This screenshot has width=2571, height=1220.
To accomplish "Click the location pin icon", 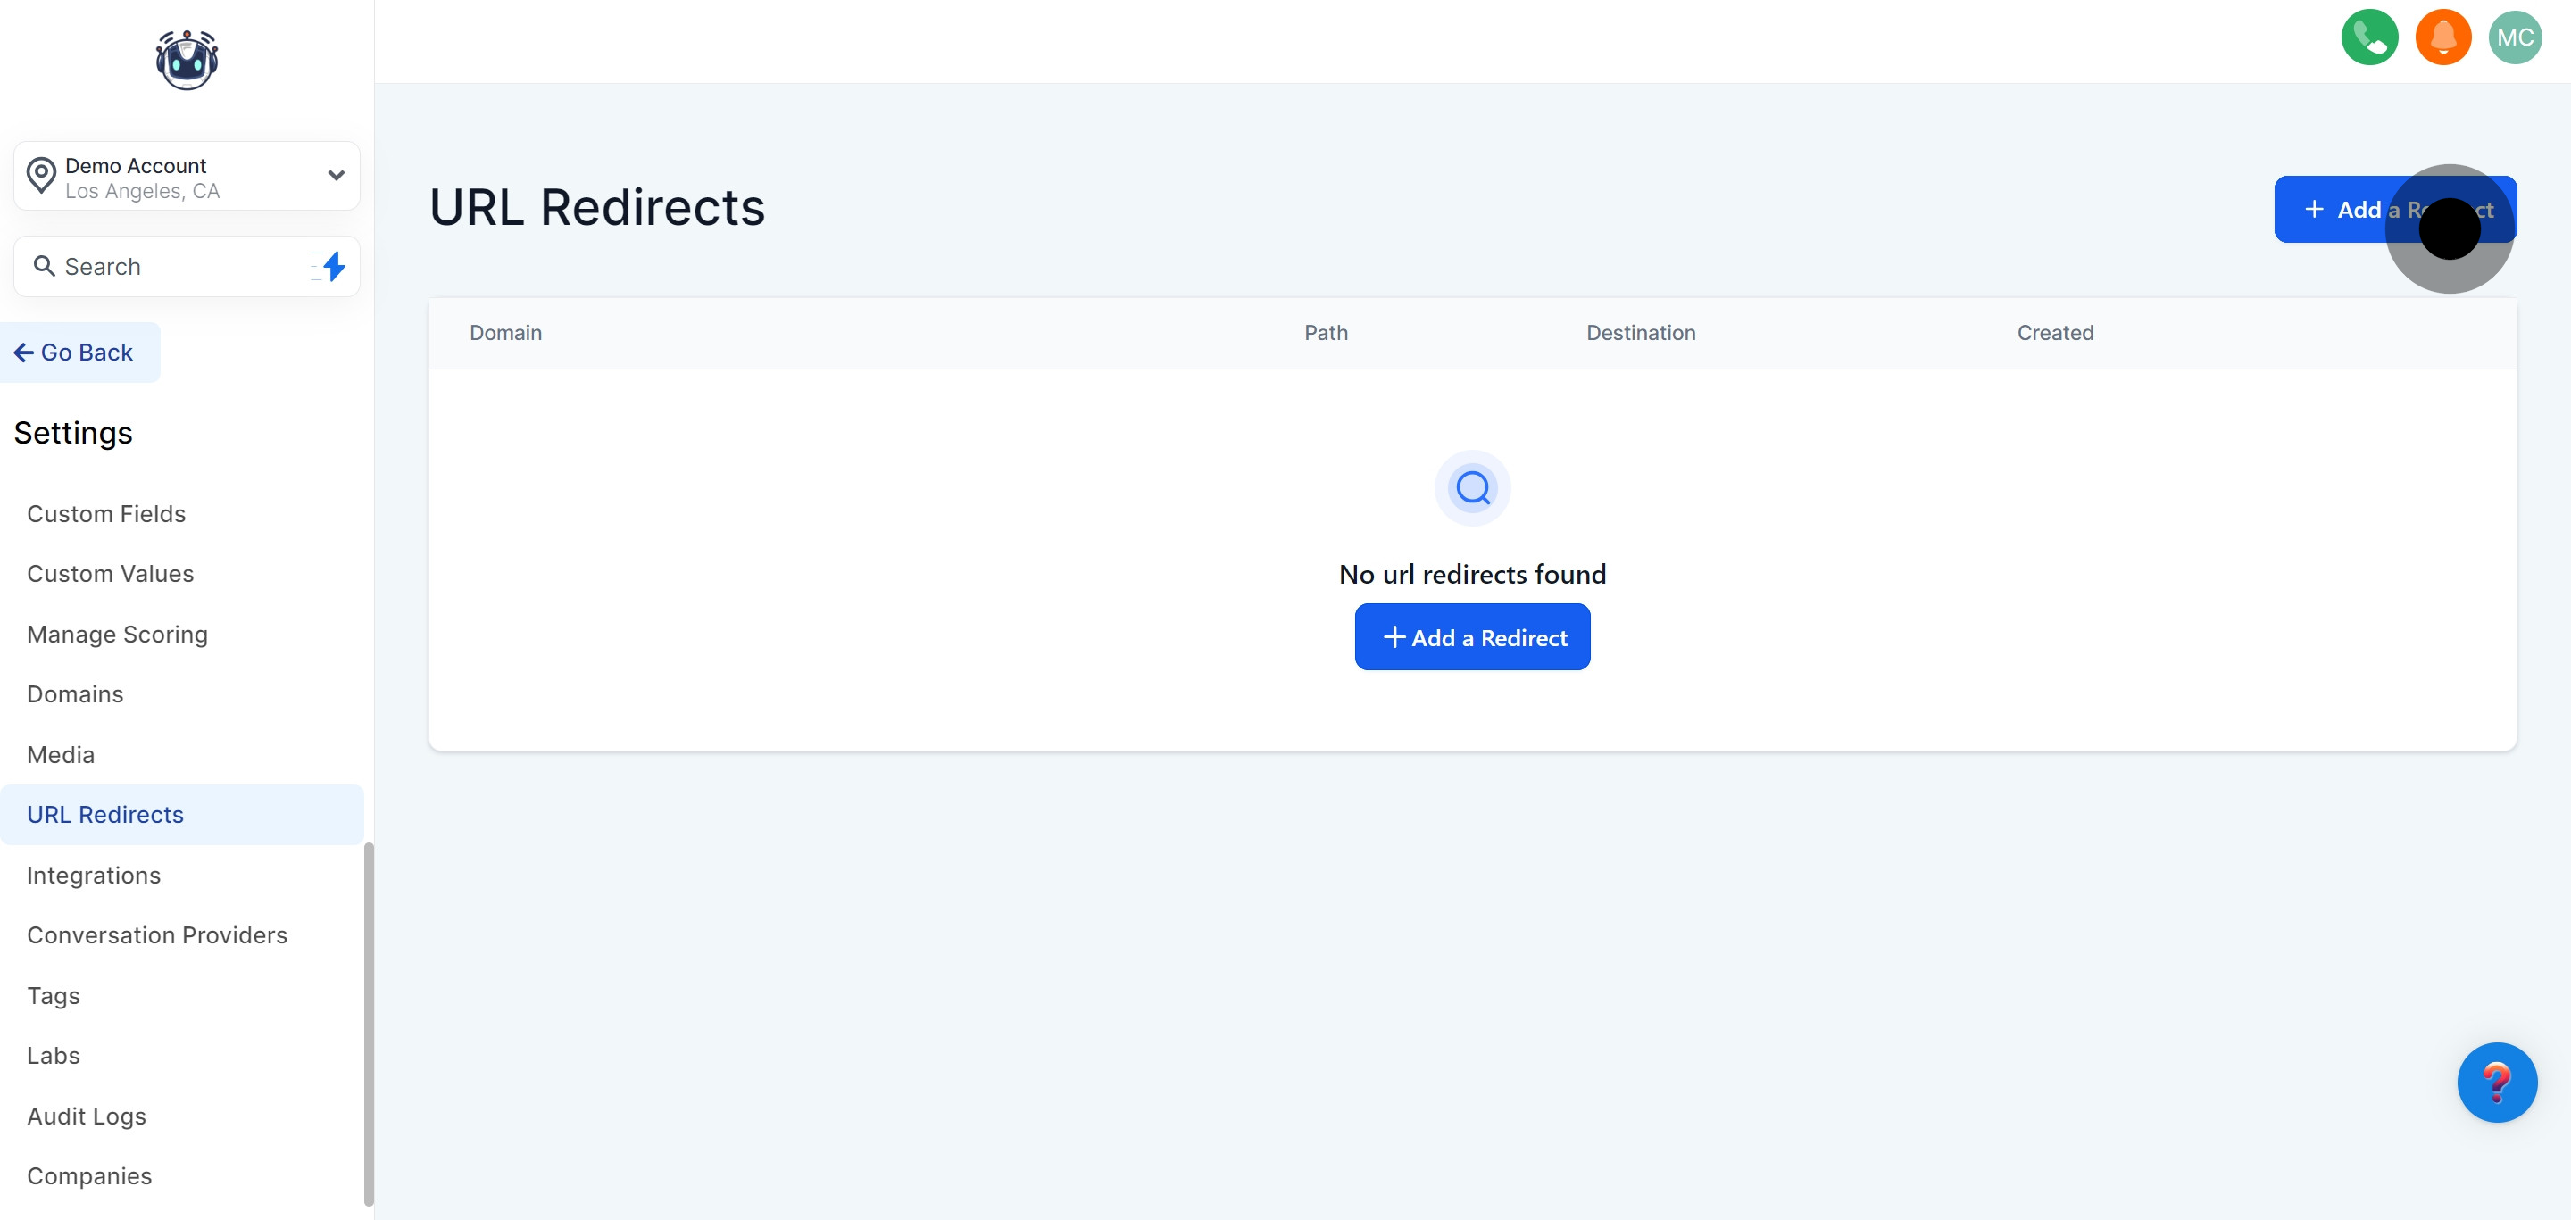I will coord(41,176).
